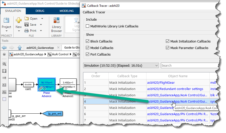Click the callback Search field
The height and width of the screenshot is (133, 226).
click(x=189, y=65)
